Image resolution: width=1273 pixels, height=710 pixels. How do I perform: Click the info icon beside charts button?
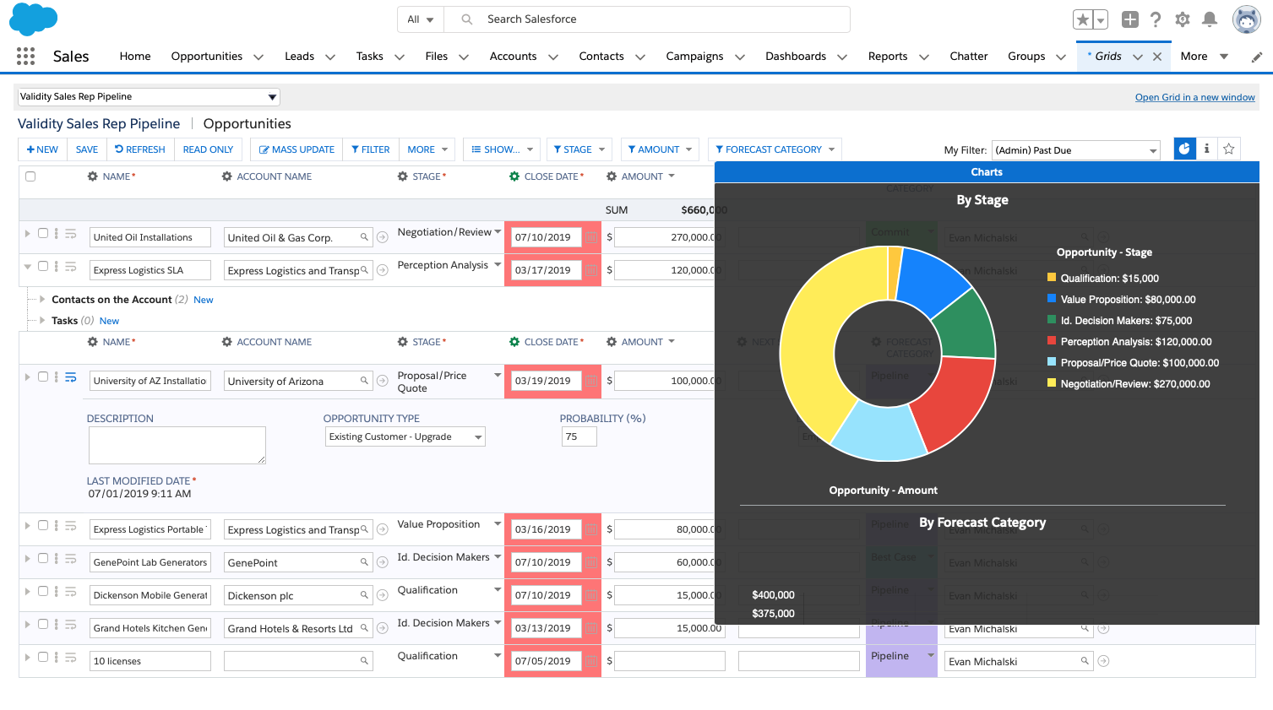(x=1206, y=149)
